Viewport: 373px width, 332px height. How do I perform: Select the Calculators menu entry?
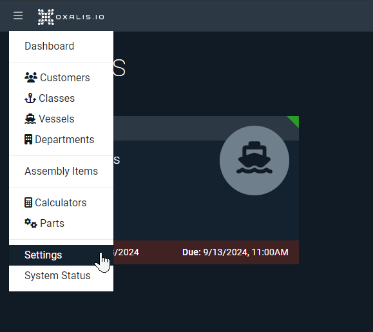(x=61, y=203)
